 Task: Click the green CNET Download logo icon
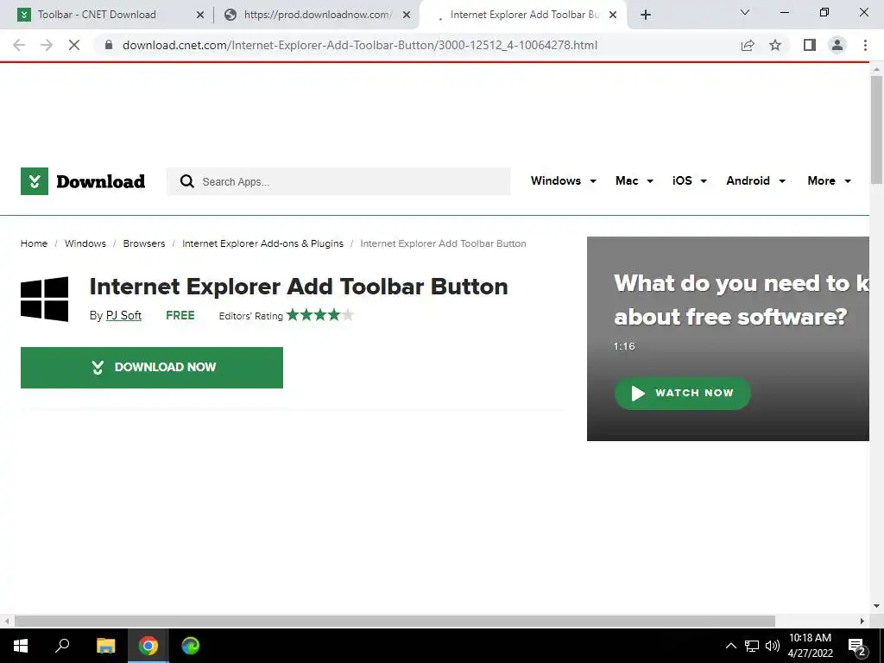35,181
